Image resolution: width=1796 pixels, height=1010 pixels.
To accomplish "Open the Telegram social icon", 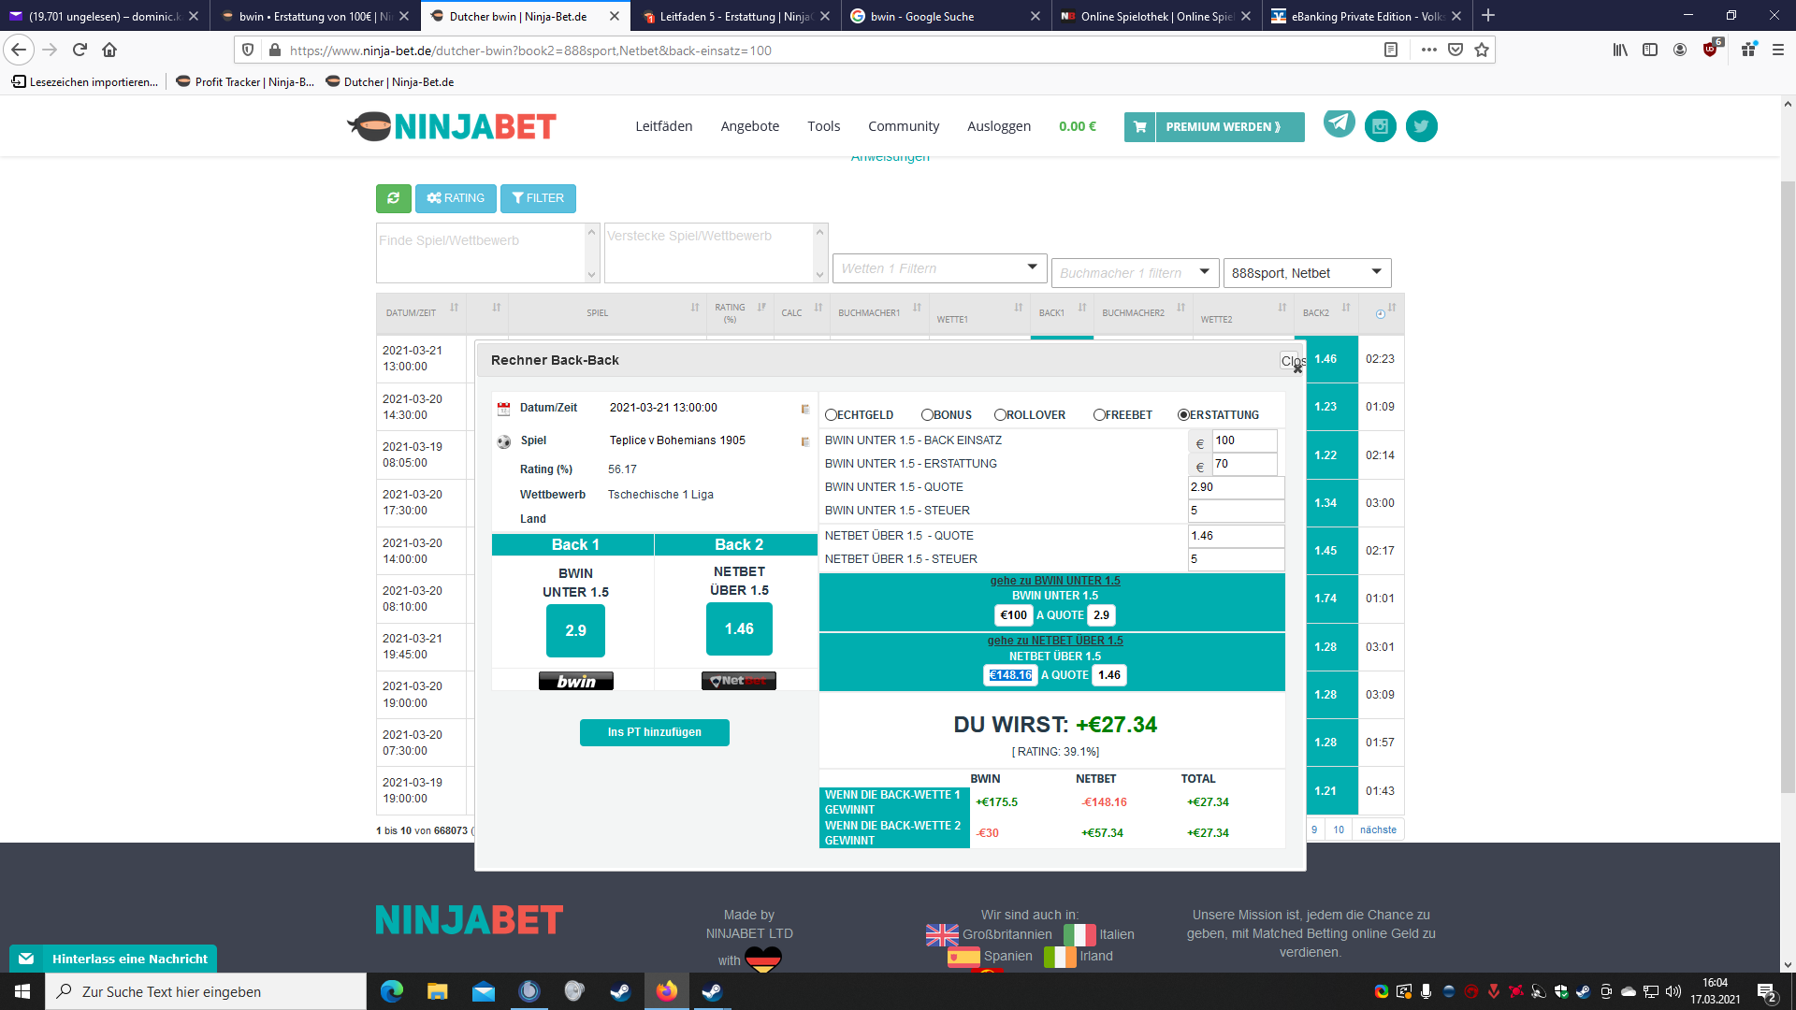I will click(x=1339, y=123).
